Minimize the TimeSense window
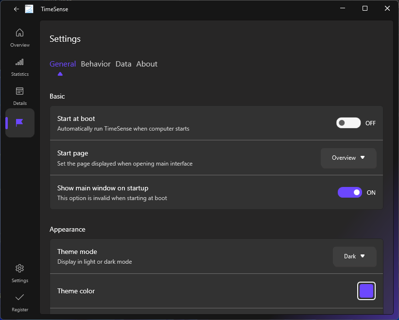The image size is (399, 320). click(x=343, y=8)
